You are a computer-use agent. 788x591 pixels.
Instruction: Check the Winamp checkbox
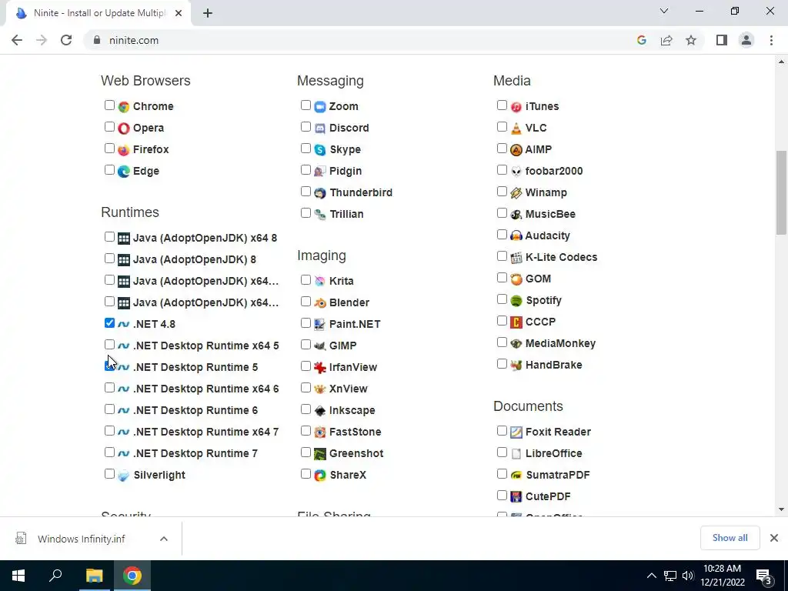(x=502, y=192)
